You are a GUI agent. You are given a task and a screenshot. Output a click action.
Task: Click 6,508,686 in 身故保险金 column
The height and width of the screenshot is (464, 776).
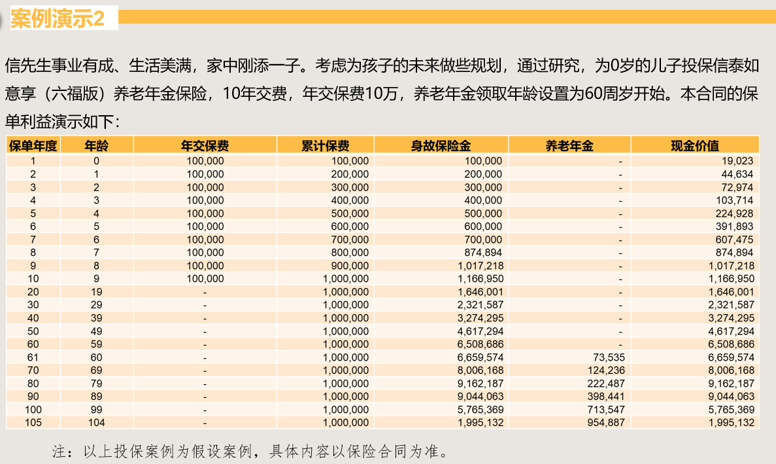click(x=481, y=344)
